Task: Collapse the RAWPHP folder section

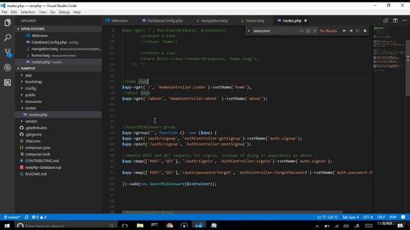Action: (58, 68)
